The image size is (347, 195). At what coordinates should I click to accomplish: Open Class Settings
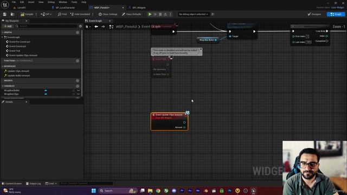[108, 14]
